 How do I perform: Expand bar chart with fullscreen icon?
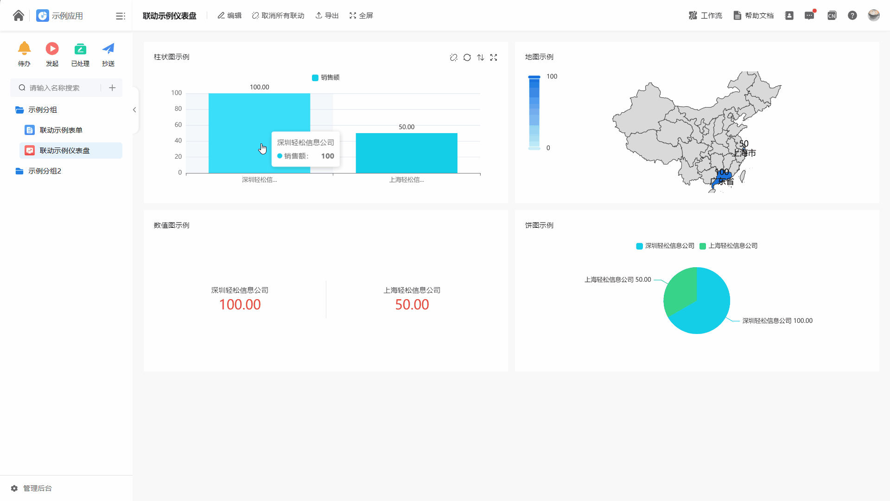point(494,58)
